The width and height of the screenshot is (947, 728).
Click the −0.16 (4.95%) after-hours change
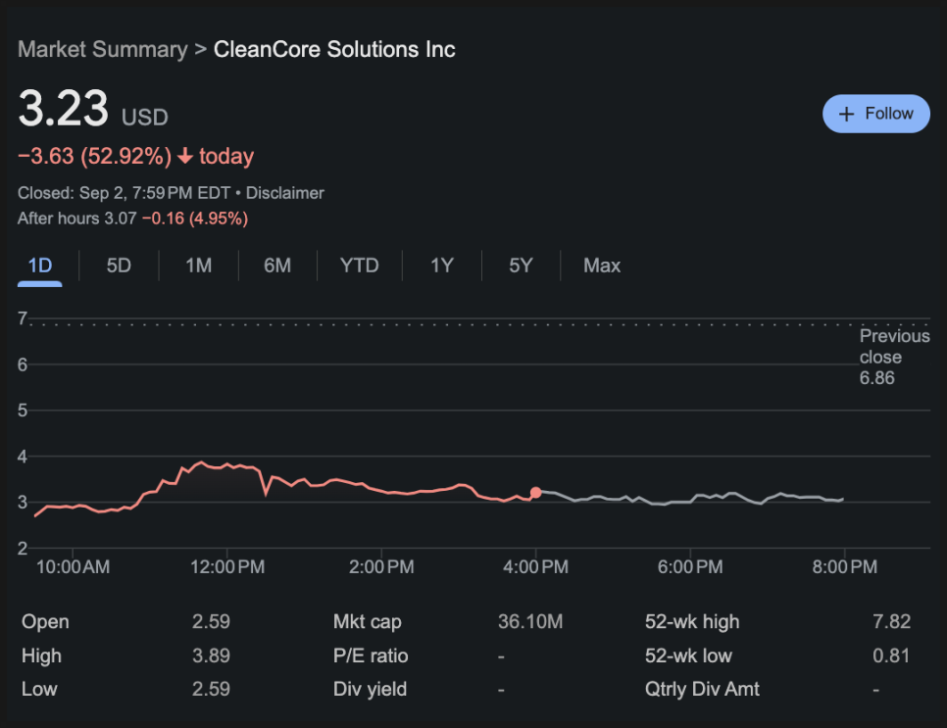click(x=195, y=218)
